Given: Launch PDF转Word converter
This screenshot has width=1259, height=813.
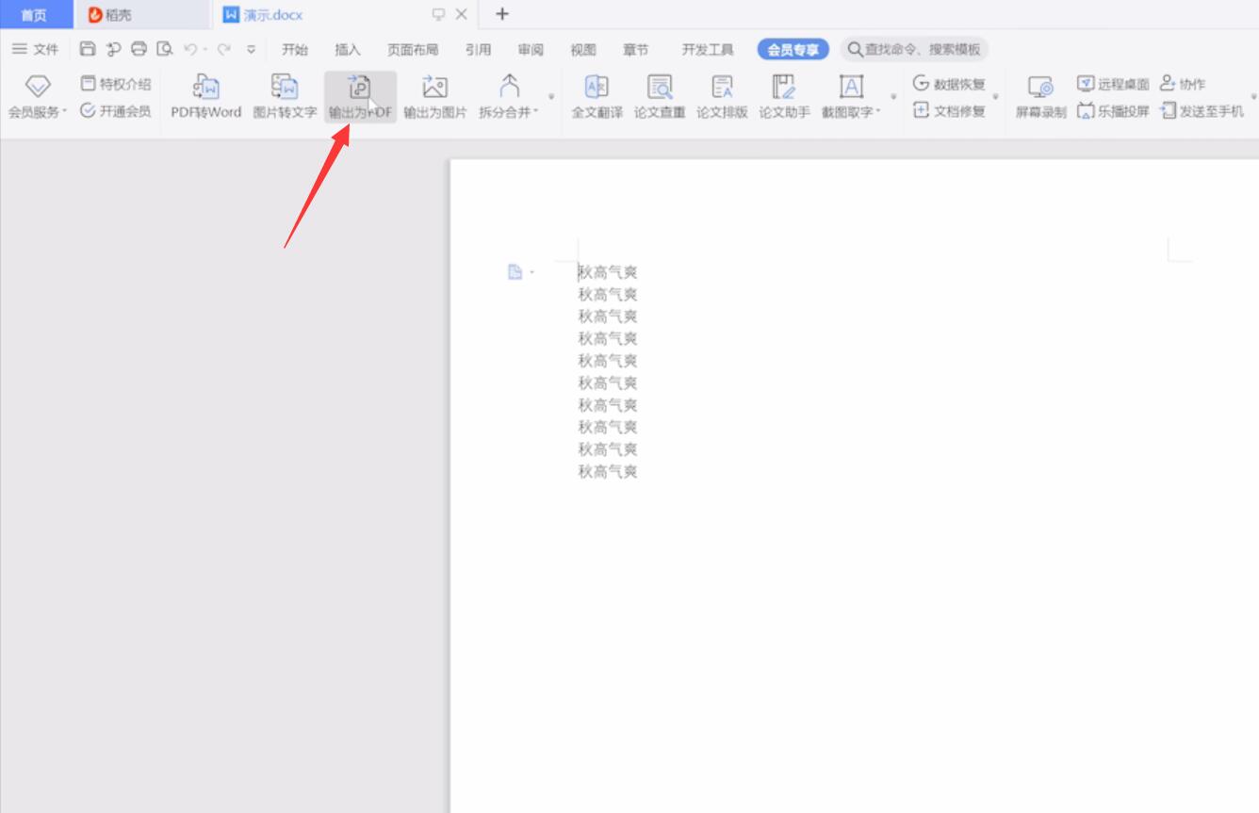Looking at the screenshot, I should [x=205, y=97].
